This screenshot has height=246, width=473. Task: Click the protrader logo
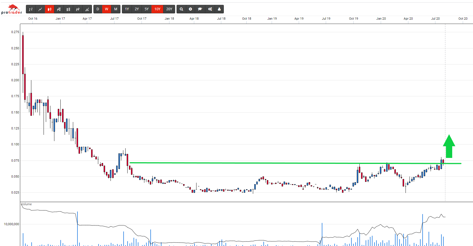(11, 9)
